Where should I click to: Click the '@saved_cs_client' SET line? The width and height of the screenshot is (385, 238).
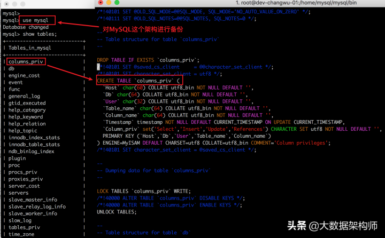tap(185, 67)
